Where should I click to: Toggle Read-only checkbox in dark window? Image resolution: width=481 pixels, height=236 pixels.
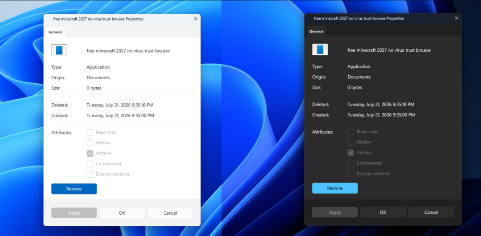(351, 132)
